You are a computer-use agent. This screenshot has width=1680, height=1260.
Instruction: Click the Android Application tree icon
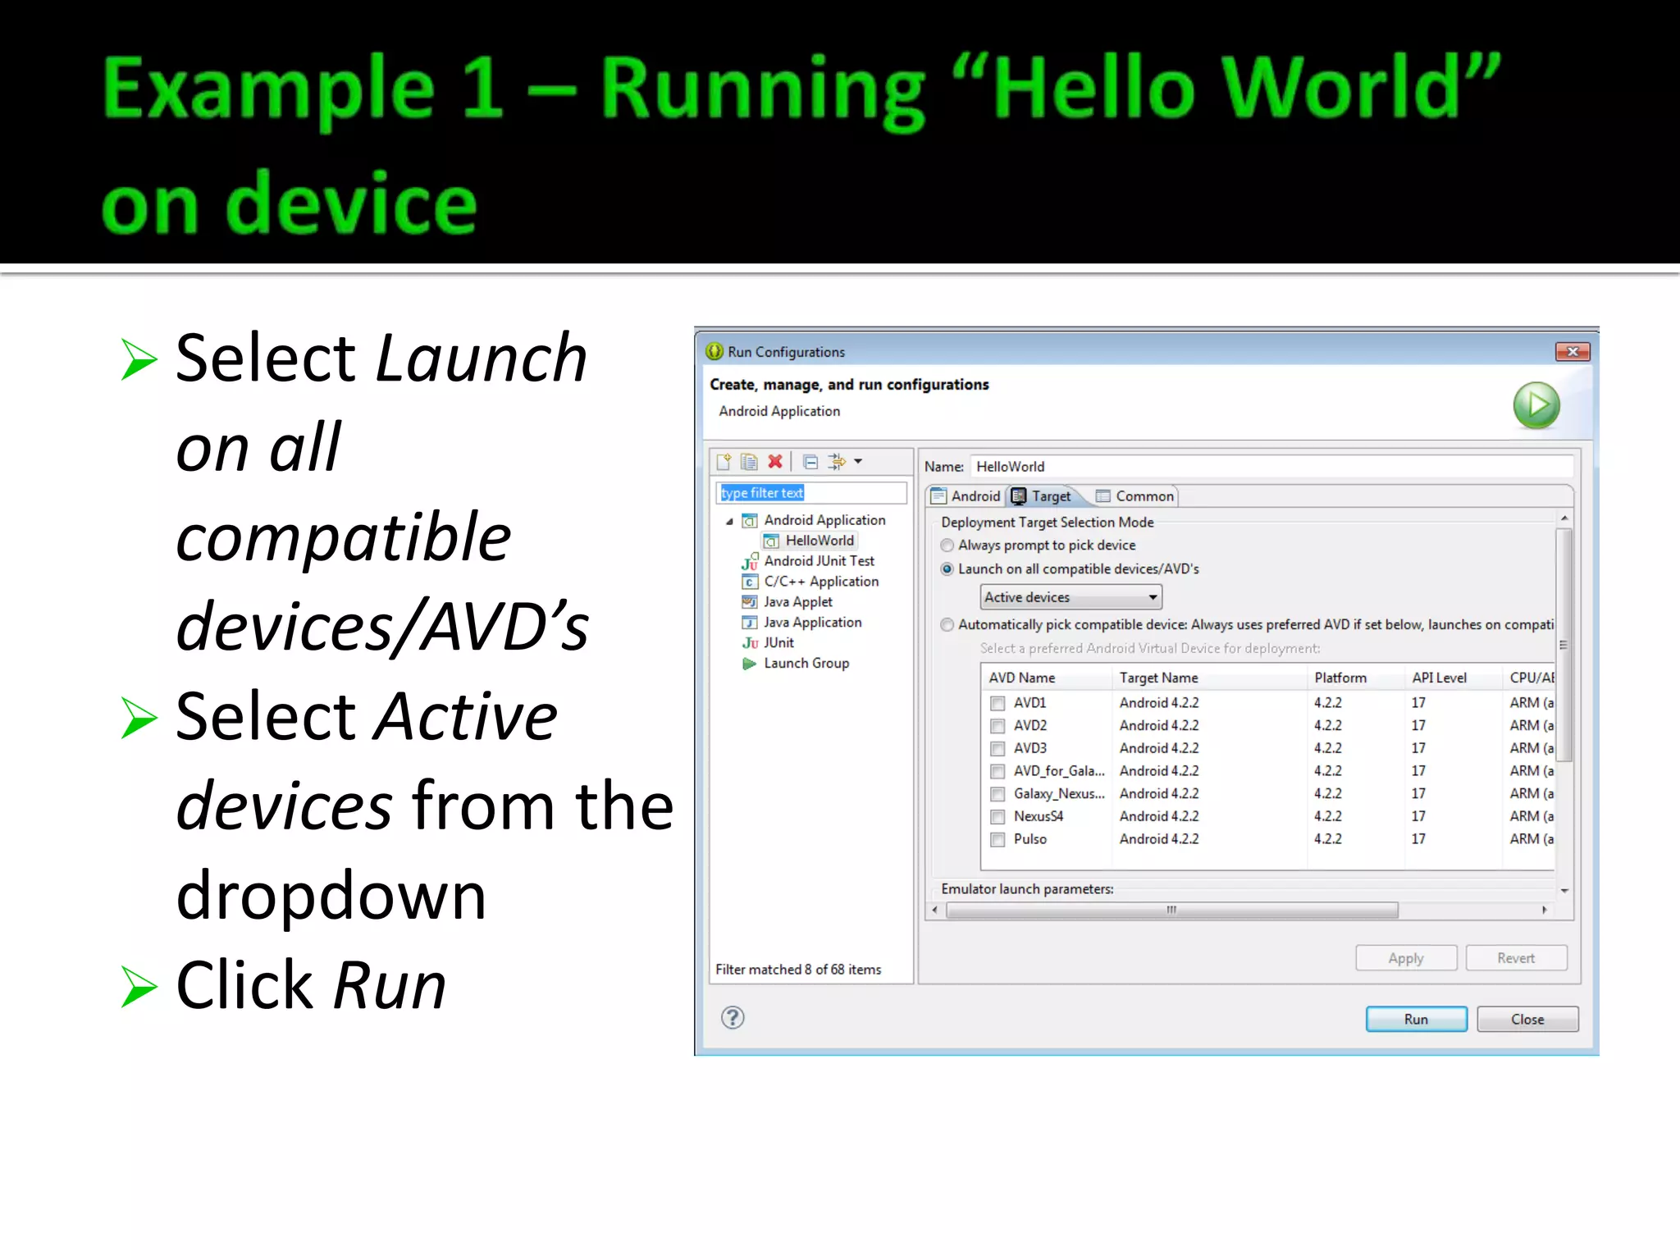tap(750, 521)
